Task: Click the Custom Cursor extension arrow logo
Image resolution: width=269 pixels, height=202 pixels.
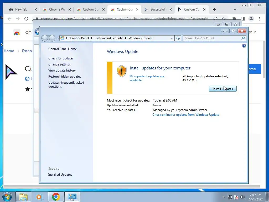Action: (11, 72)
